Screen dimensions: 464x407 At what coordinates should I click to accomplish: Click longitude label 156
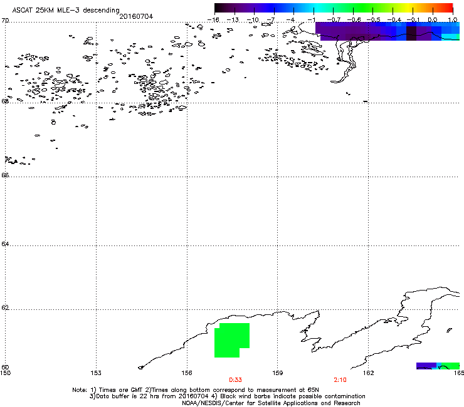(187, 373)
